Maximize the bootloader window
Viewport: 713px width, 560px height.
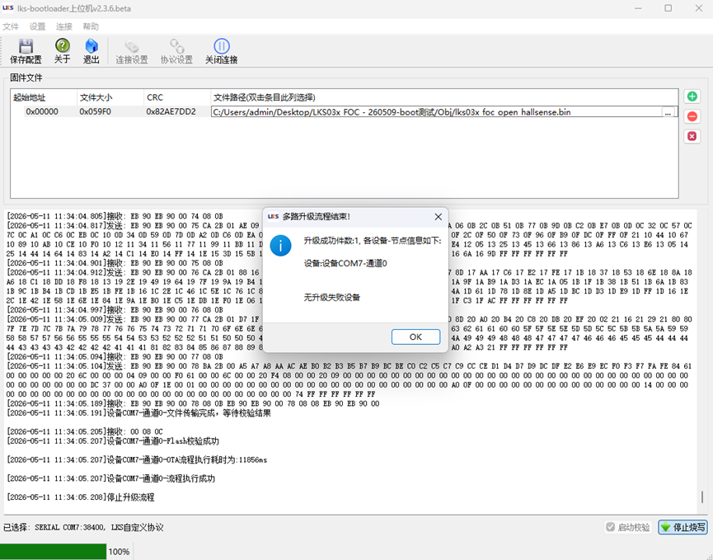(x=668, y=8)
